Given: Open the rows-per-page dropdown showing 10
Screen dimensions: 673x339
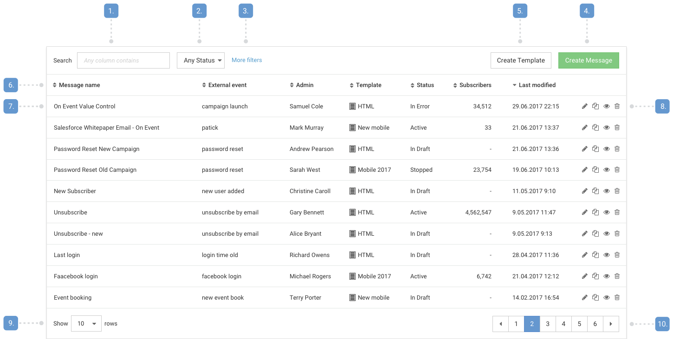Looking at the screenshot, I should pos(86,323).
